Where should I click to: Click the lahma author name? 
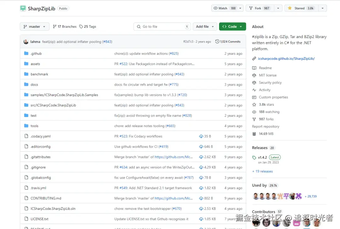(35, 42)
